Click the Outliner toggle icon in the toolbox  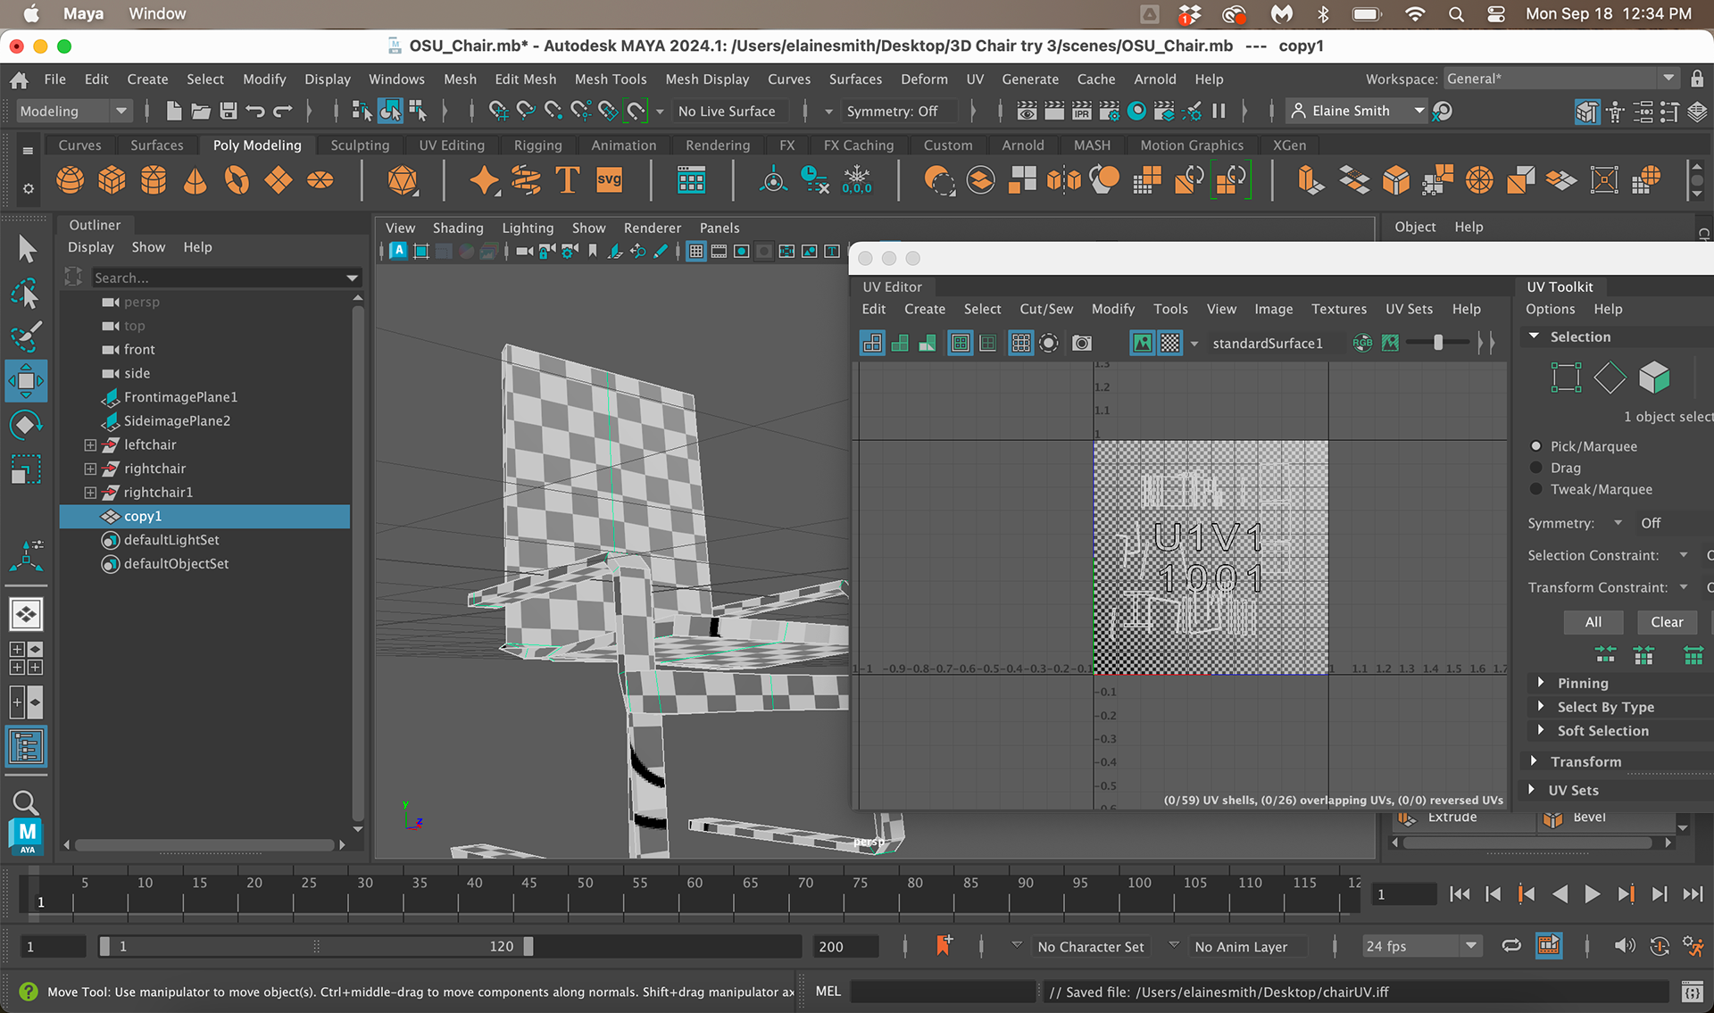tap(26, 747)
